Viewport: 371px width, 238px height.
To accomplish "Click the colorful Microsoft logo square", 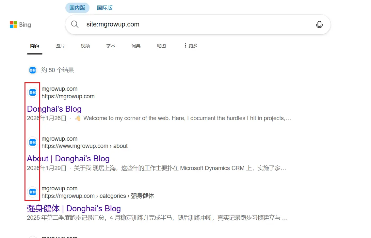I will 13,24.
